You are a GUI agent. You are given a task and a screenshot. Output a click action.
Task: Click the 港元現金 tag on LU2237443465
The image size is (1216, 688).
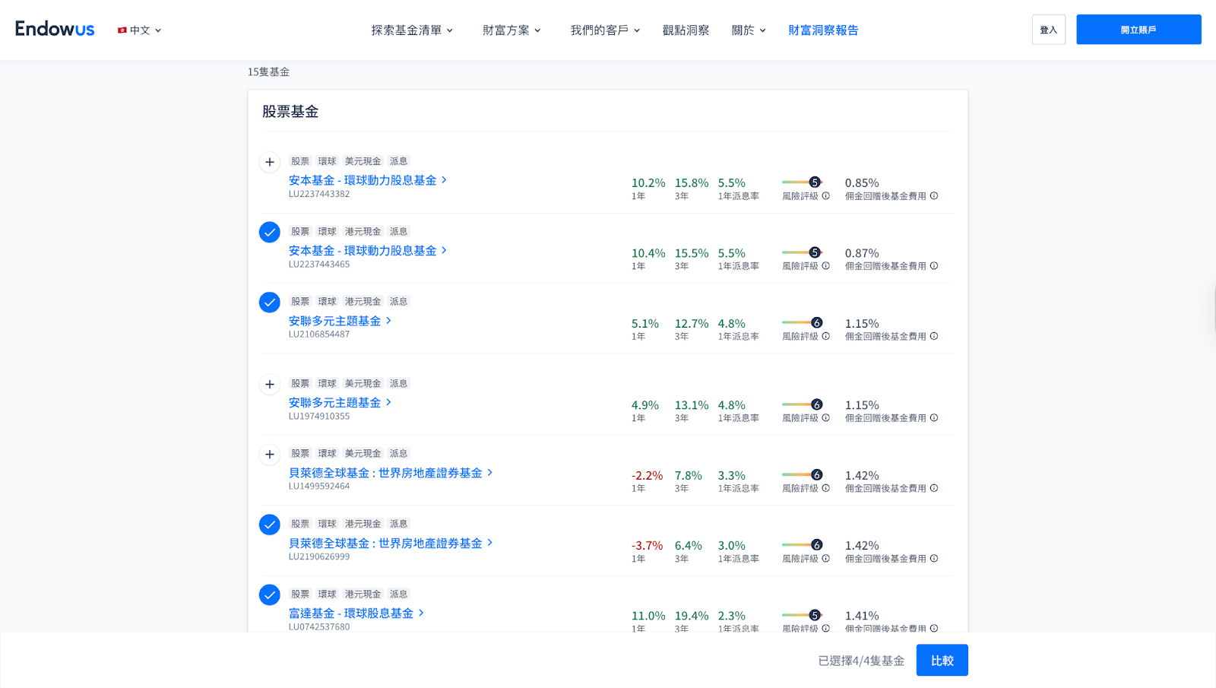[363, 231]
